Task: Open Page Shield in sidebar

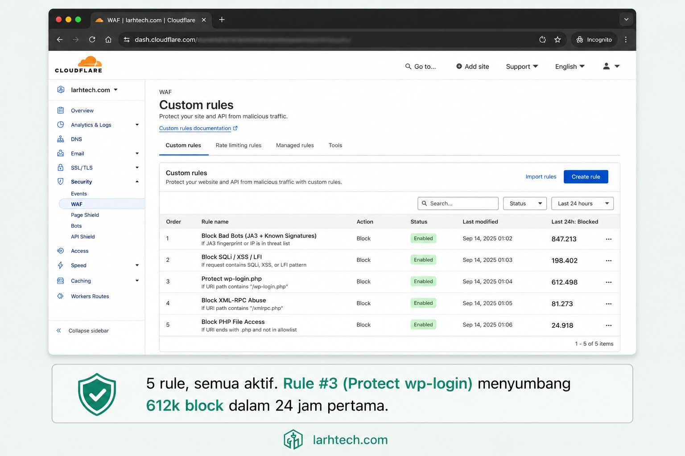Action: coord(85,215)
